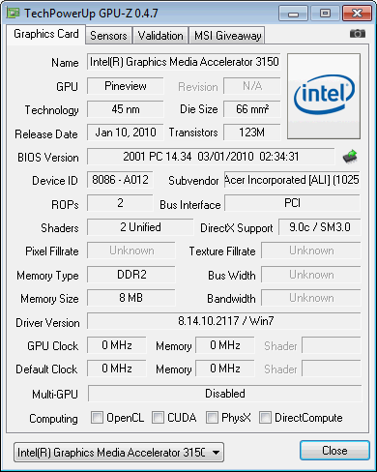Image resolution: width=377 pixels, height=472 pixels.
Task: Click the Default Clock 0 MHz field
Action: [117, 369]
